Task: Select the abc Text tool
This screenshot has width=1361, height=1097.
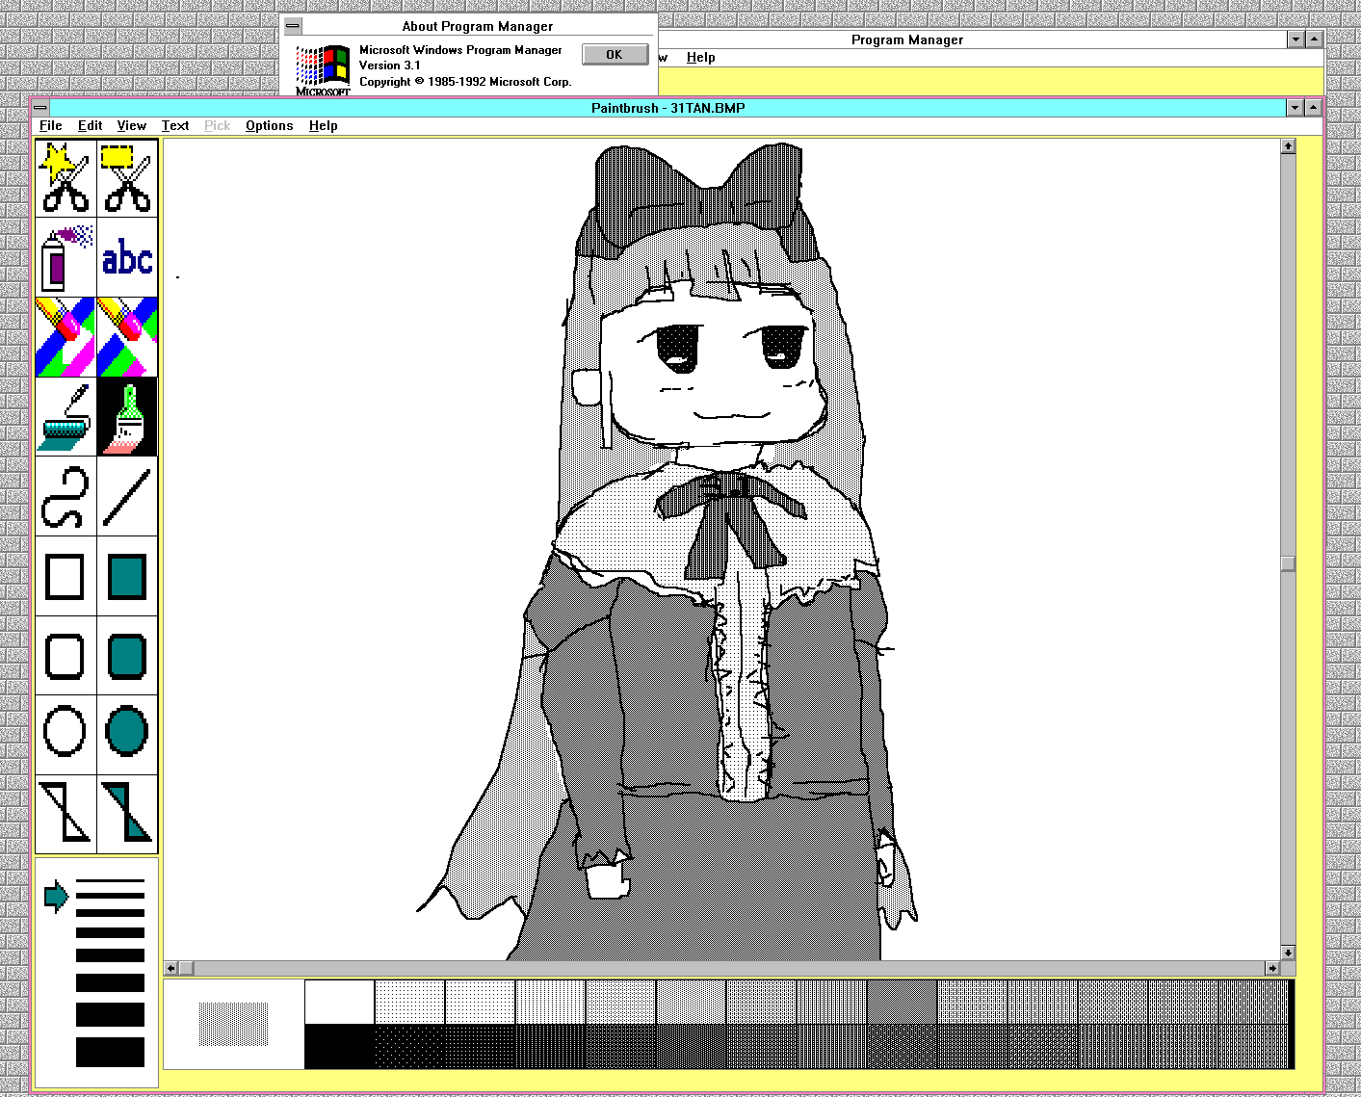Action: (127, 258)
